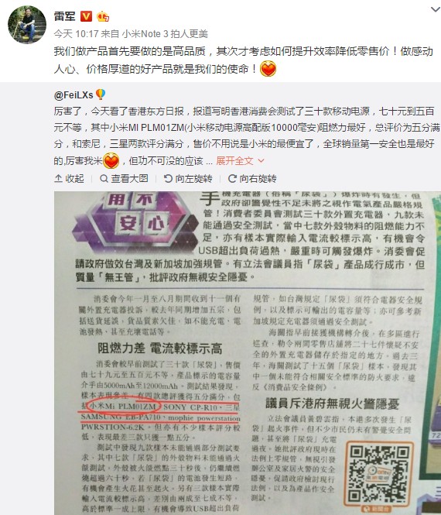
Task: Open Lei Jun's profile avatar photo
Action: 27,24
